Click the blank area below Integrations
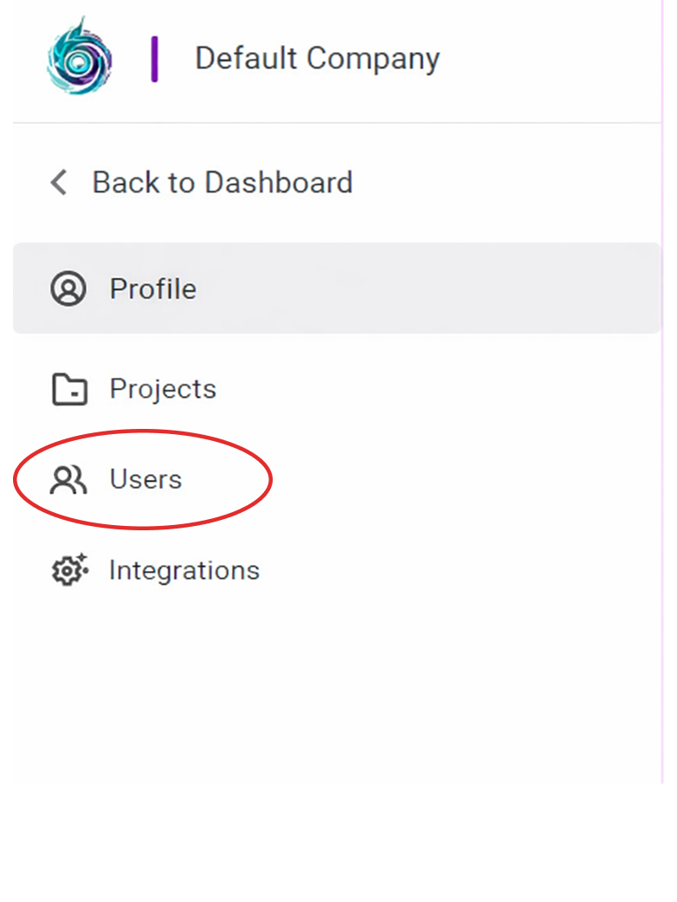Viewport: 677px width, 902px height. [329, 693]
